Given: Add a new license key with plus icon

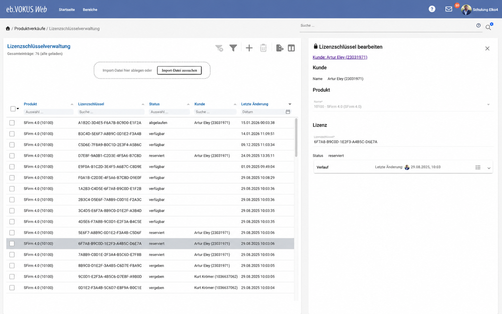Looking at the screenshot, I should click(249, 48).
